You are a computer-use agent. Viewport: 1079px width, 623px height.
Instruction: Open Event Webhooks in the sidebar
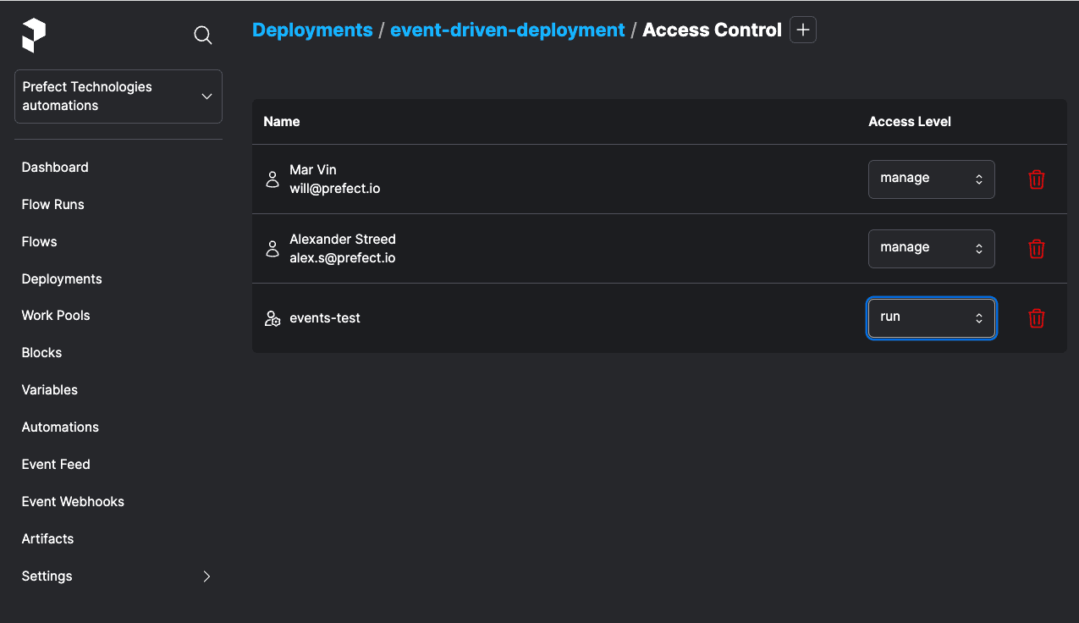(73, 502)
